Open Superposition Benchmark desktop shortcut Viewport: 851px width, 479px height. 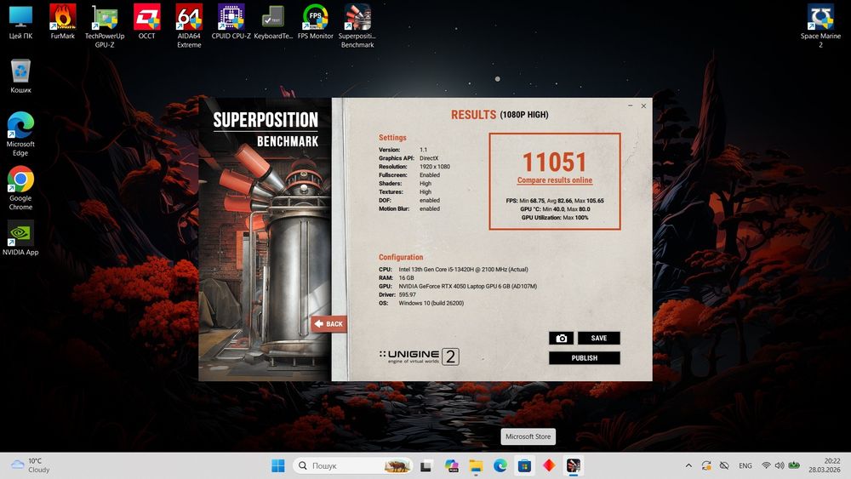(x=357, y=26)
